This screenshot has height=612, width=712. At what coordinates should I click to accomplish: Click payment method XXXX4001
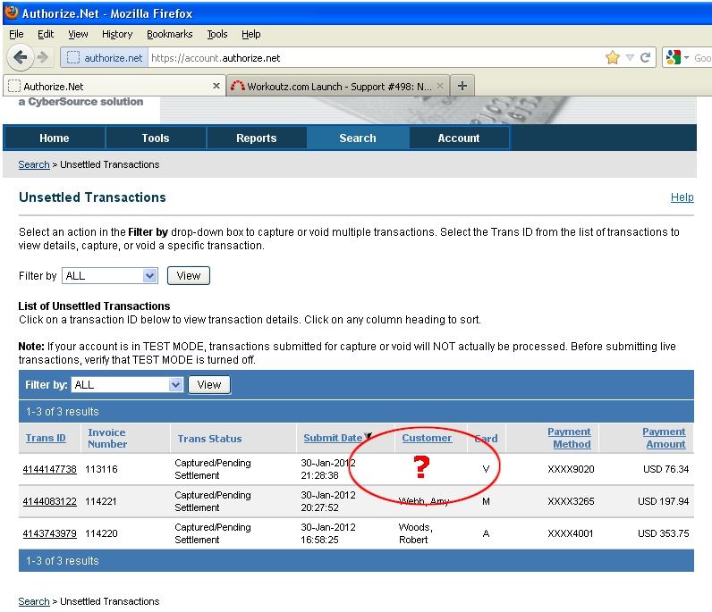click(571, 533)
